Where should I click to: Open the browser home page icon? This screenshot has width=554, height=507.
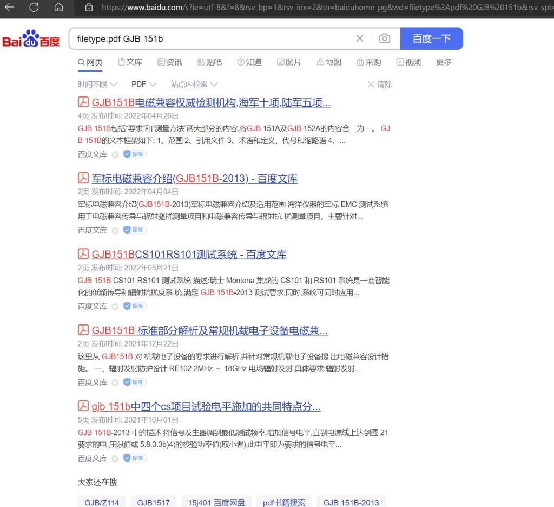pyautogui.click(x=58, y=7)
